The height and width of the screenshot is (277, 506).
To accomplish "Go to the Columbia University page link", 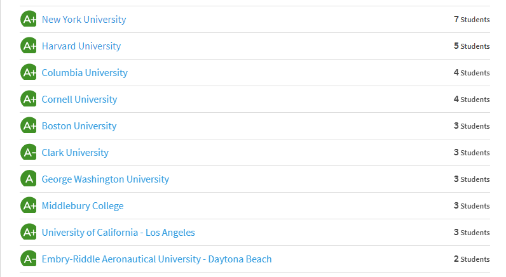I will [x=85, y=73].
